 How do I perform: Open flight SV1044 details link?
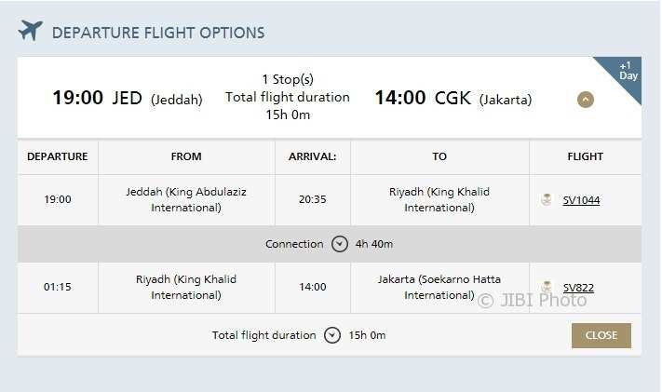point(581,200)
